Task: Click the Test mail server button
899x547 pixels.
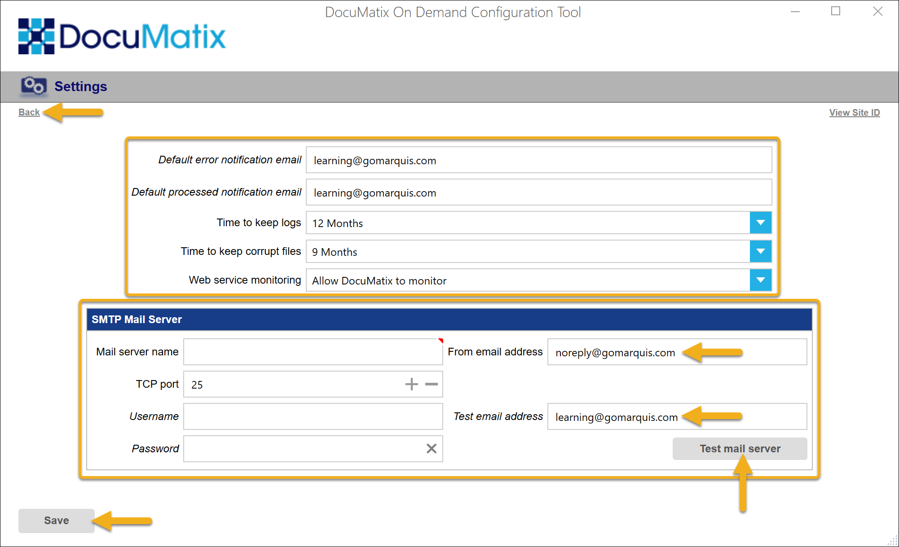Action: tap(740, 448)
